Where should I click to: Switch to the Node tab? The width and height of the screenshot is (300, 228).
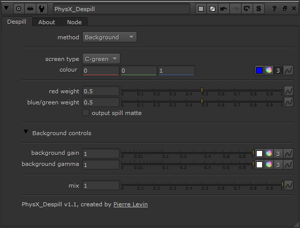[74, 22]
